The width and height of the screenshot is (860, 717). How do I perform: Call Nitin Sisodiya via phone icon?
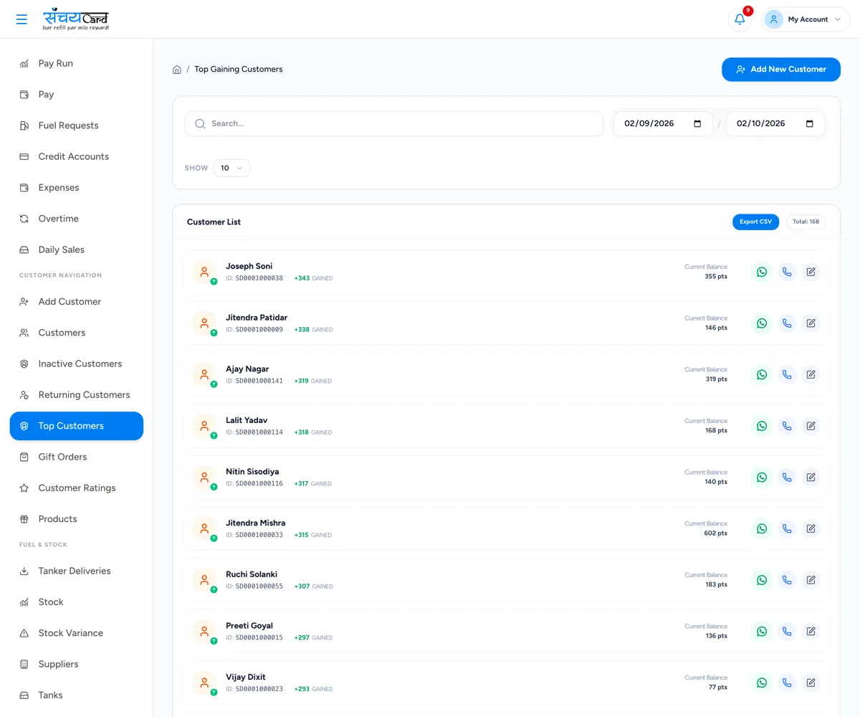[x=787, y=478]
